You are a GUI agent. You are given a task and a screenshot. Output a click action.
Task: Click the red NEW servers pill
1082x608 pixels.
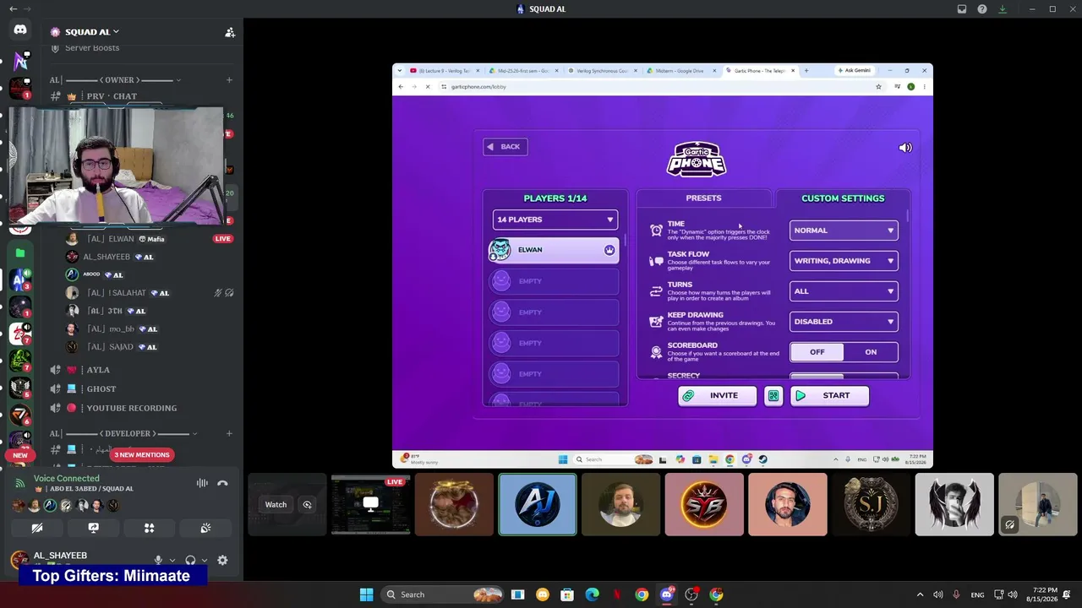coord(20,455)
